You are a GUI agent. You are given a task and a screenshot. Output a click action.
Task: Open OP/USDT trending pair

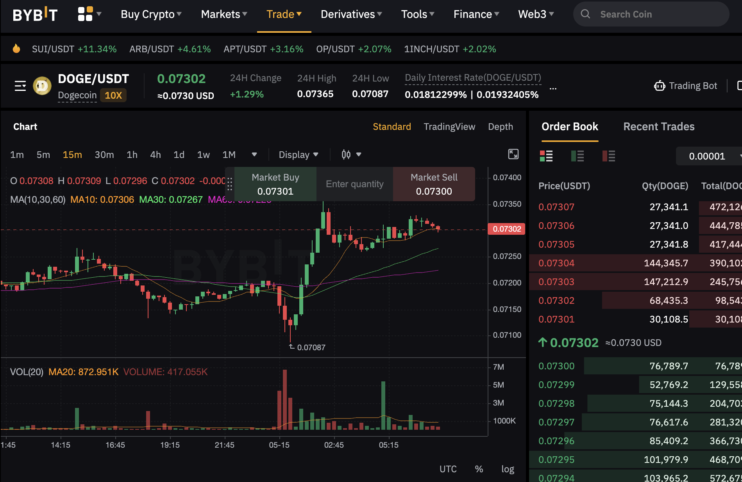click(x=354, y=49)
